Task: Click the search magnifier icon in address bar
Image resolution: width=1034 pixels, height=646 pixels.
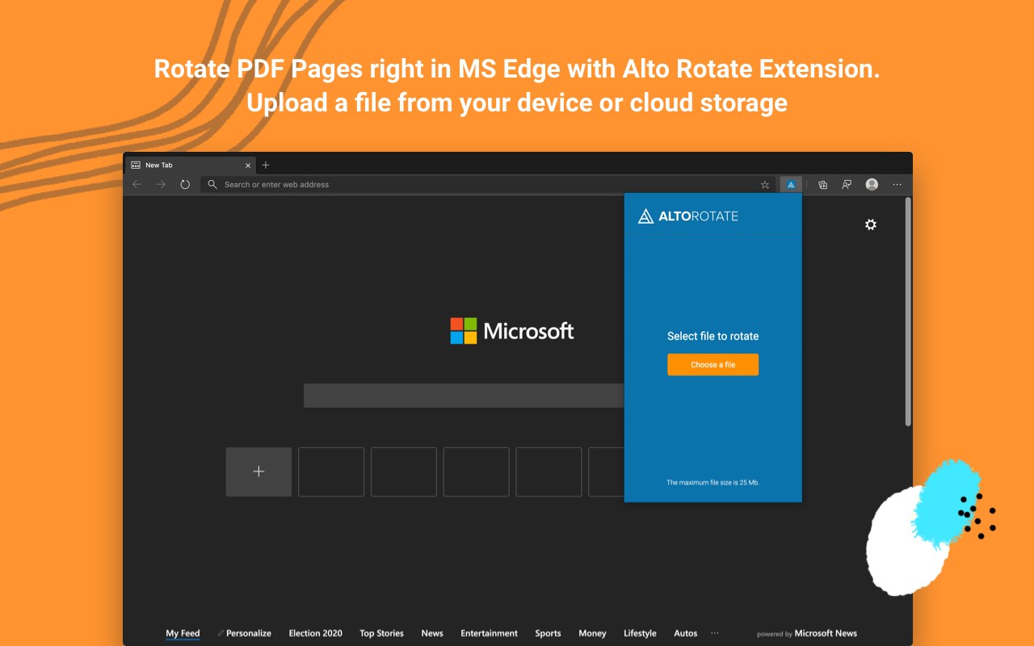Action: tap(212, 184)
